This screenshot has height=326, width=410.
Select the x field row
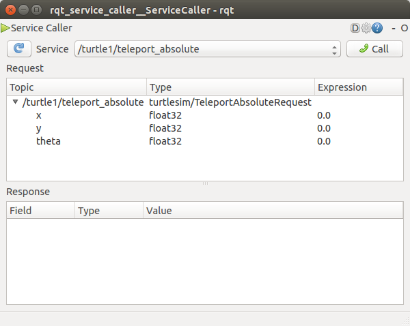[39, 115]
